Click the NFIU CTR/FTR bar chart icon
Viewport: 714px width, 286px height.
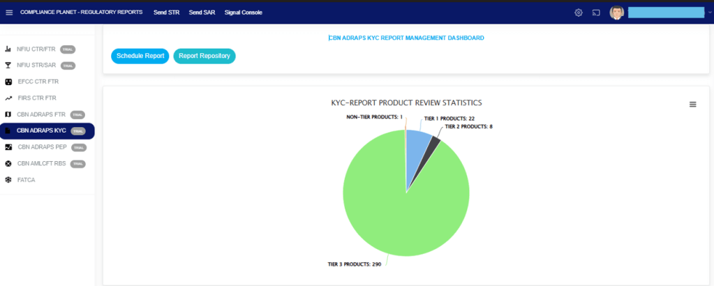(x=8, y=50)
